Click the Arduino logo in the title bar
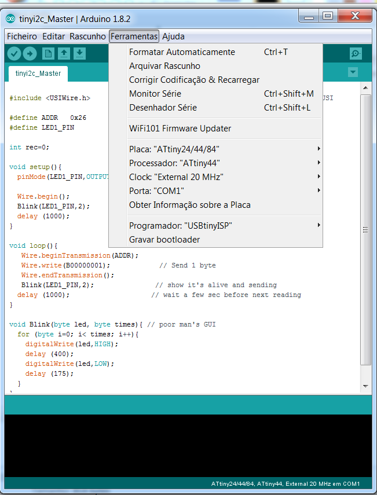The width and height of the screenshot is (377, 495). tap(10, 19)
